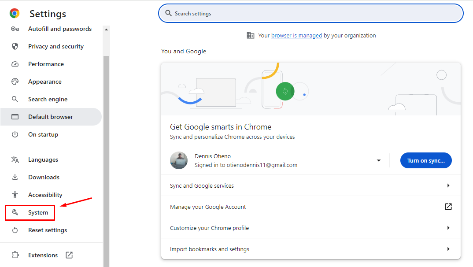This screenshot has width=473, height=267.
Task: Click the Downloads arrow icon
Action: [15, 177]
